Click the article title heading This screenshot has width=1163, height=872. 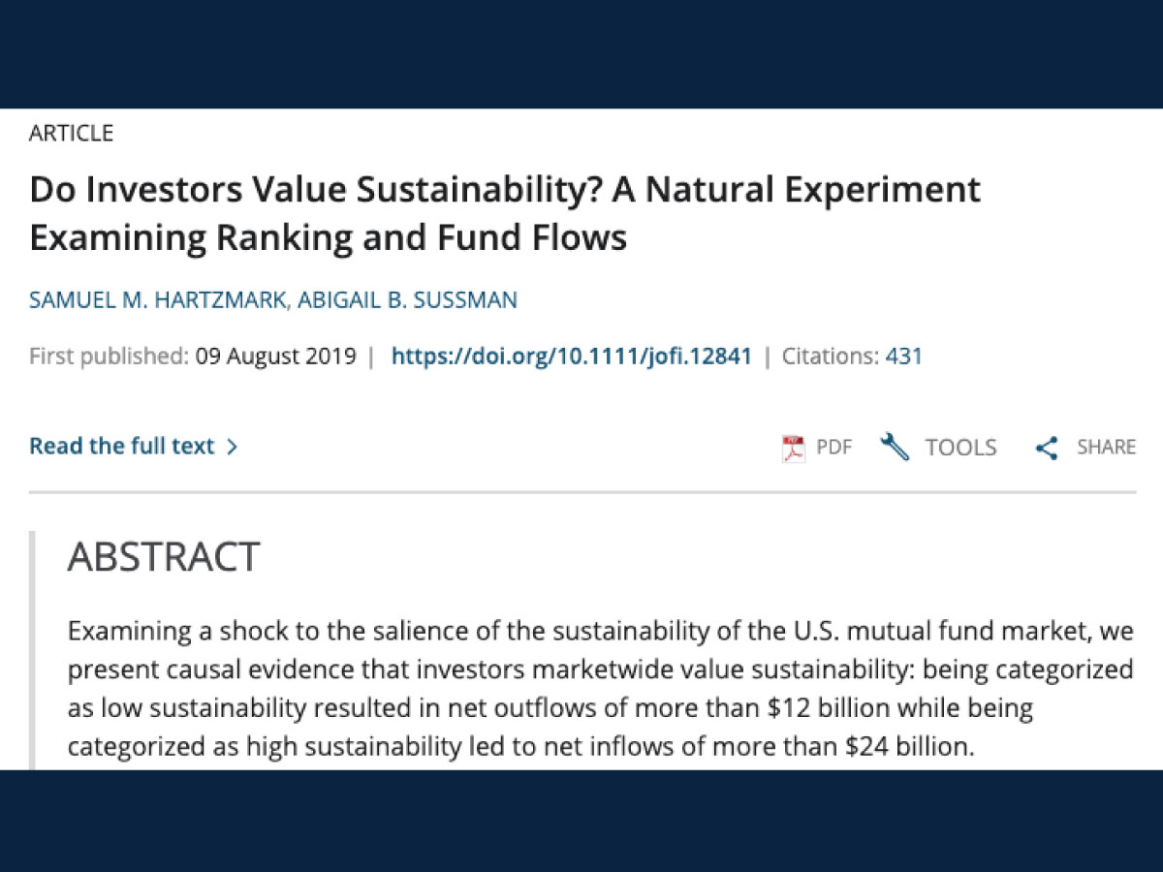click(x=505, y=212)
